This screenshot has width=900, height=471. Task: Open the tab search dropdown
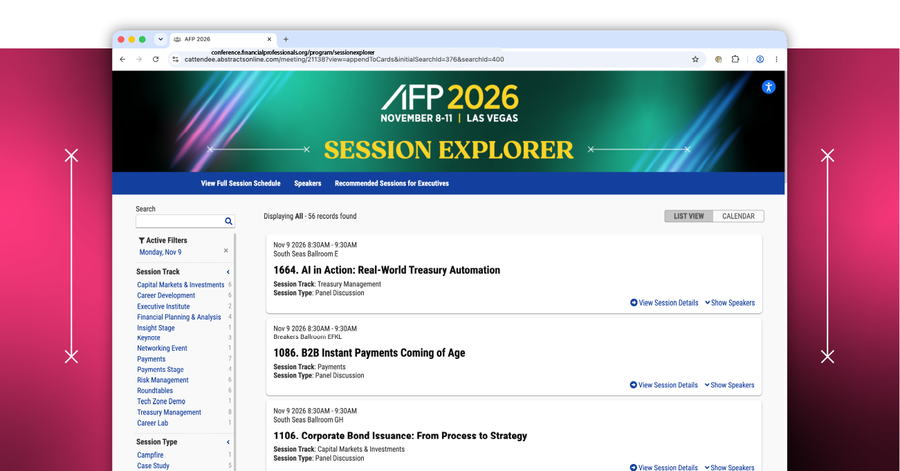pos(160,39)
